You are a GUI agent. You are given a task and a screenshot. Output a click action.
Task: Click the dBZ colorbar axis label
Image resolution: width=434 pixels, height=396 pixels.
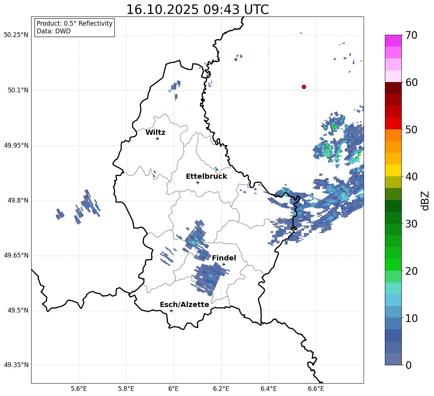[x=425, y=200]
